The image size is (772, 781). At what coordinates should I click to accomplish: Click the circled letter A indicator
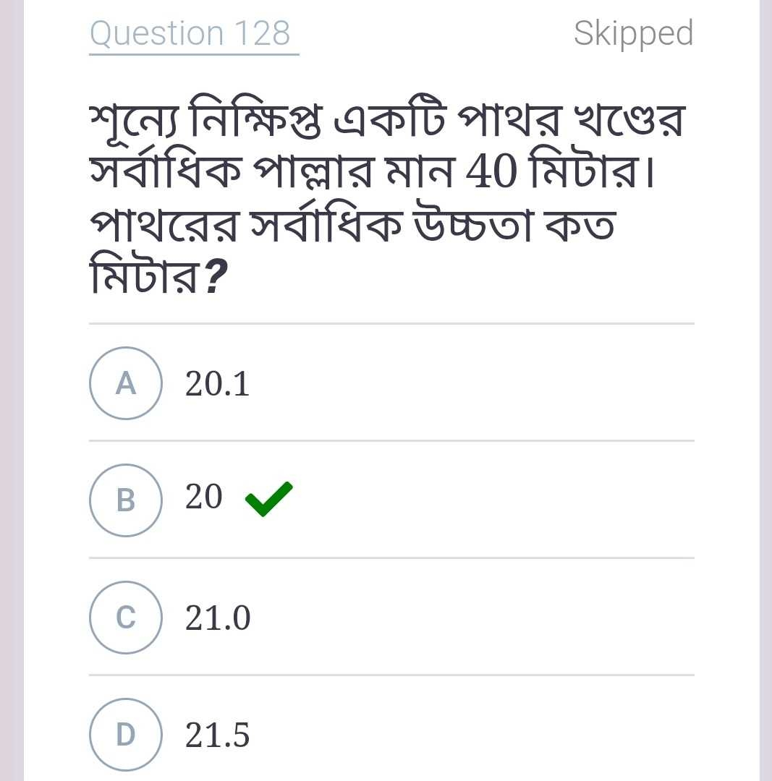(125, 383)
